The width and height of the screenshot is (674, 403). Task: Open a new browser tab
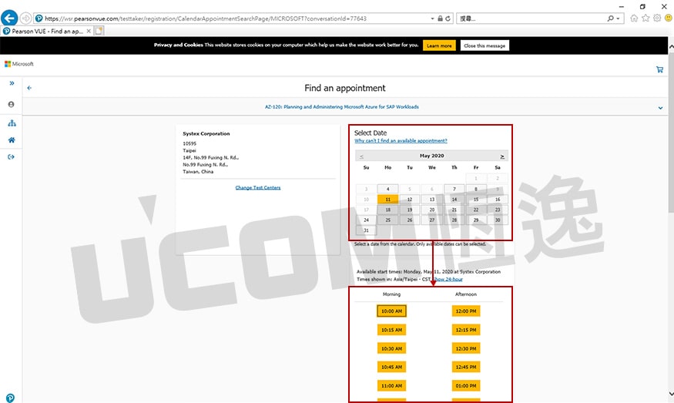(x=99, y=31)
